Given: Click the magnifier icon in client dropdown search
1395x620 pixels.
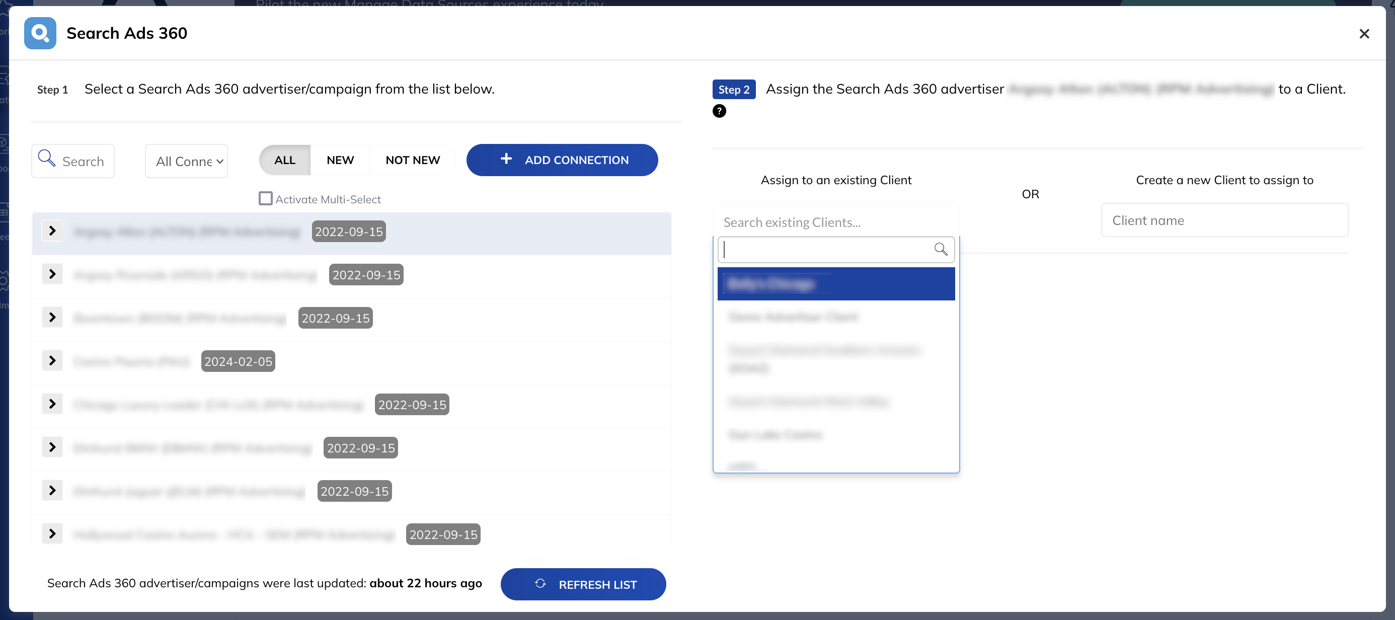Looking at the screenshot, I should tap(941, 249).
